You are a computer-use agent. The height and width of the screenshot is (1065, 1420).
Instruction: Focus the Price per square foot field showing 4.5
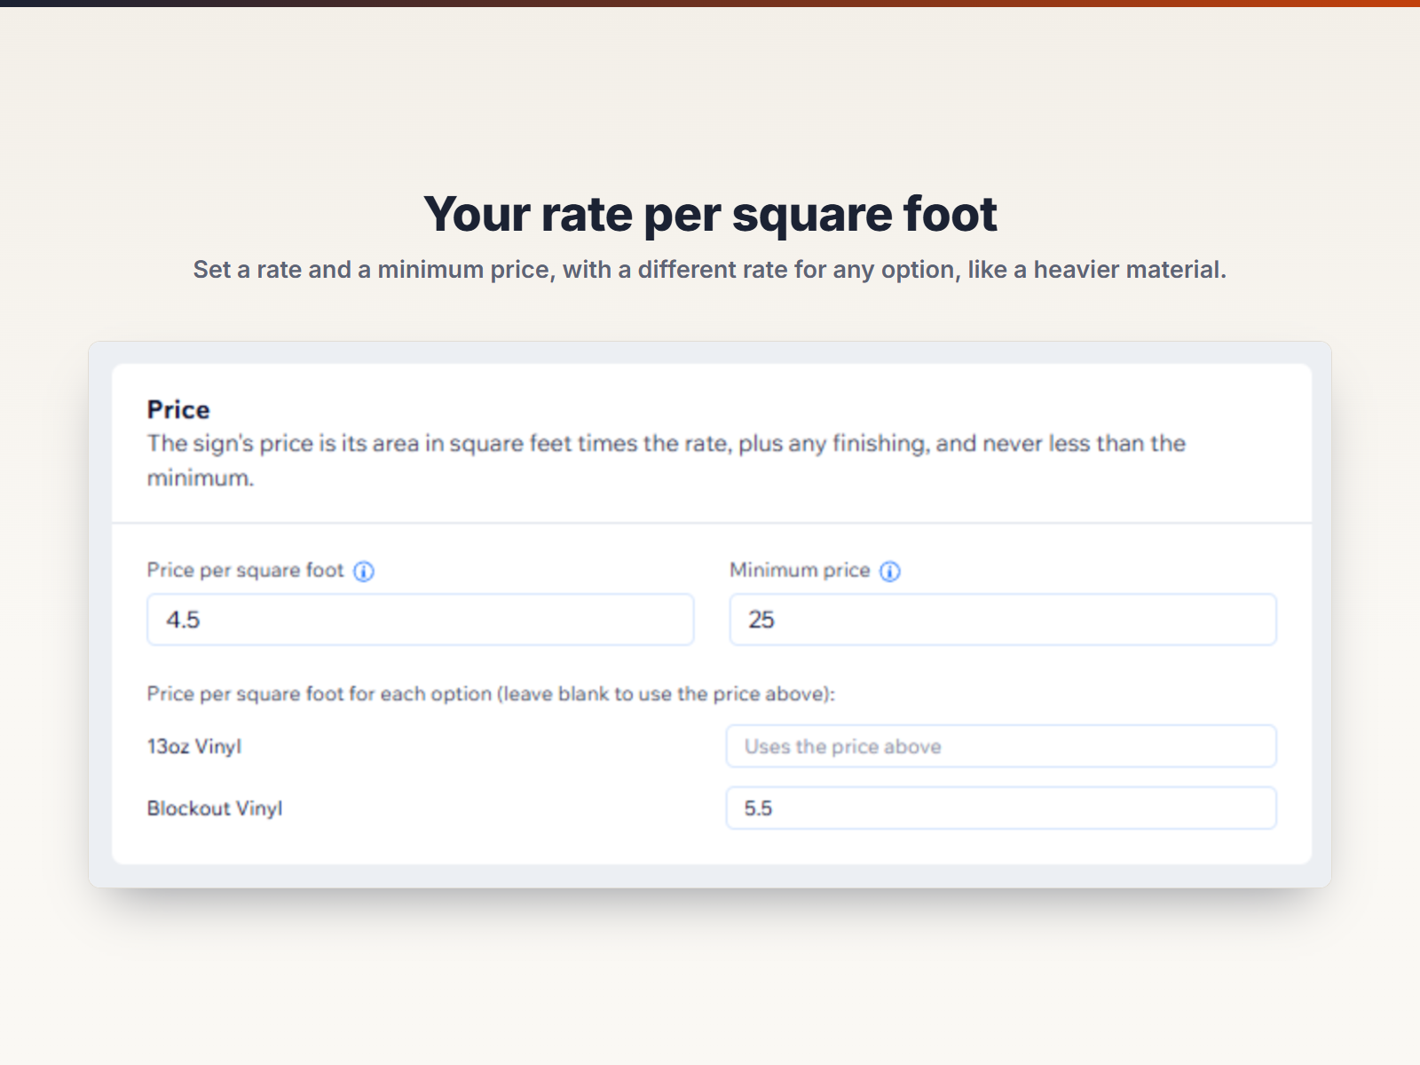[x=421, y=619]
